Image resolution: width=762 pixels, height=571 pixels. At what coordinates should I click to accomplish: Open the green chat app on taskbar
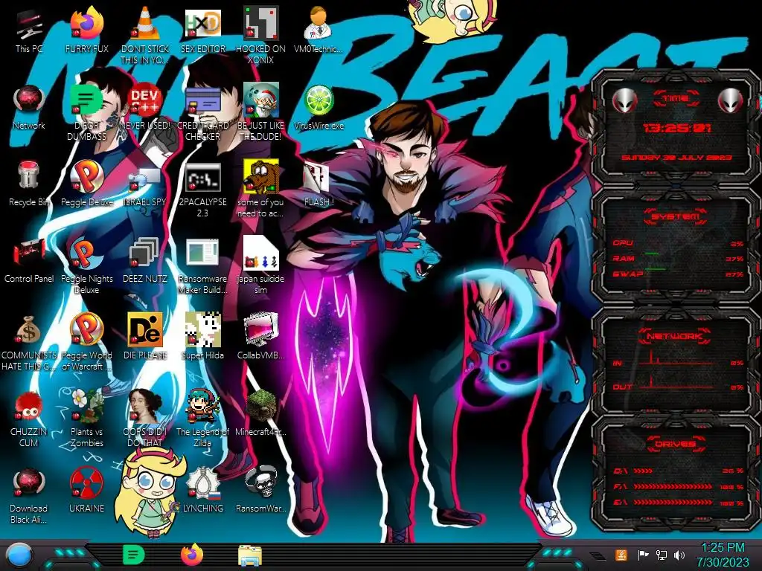point(134,555)
